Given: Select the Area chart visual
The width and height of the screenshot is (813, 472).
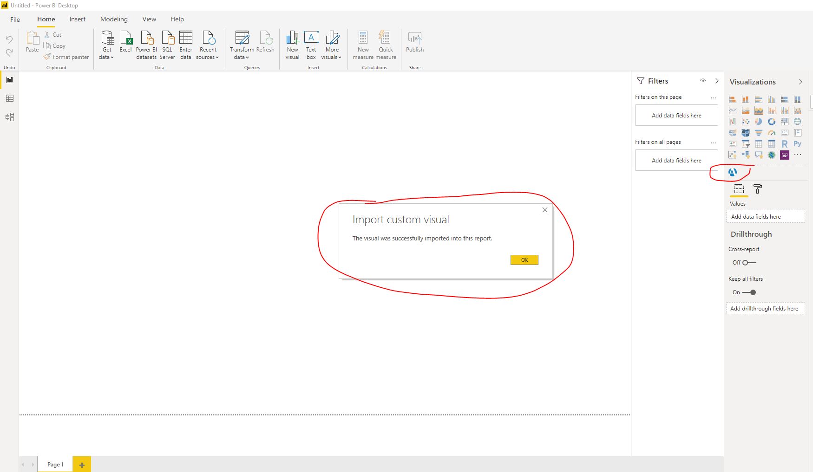Looking at the screenshot, I should (746, 110).
